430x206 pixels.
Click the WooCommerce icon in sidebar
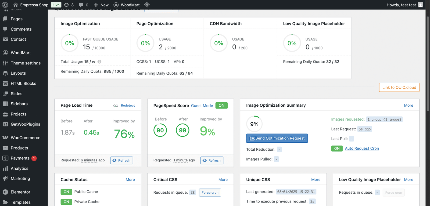pyautogui.click(x=5, y=138)
